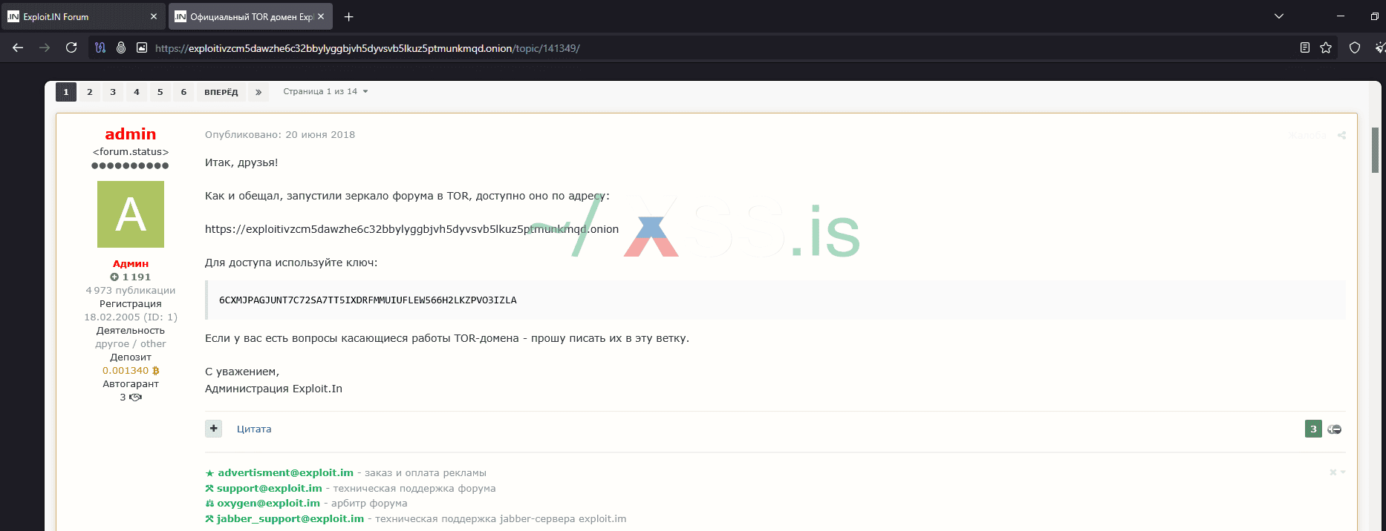Go to page 2 of the topic

(x=90, y=92)
